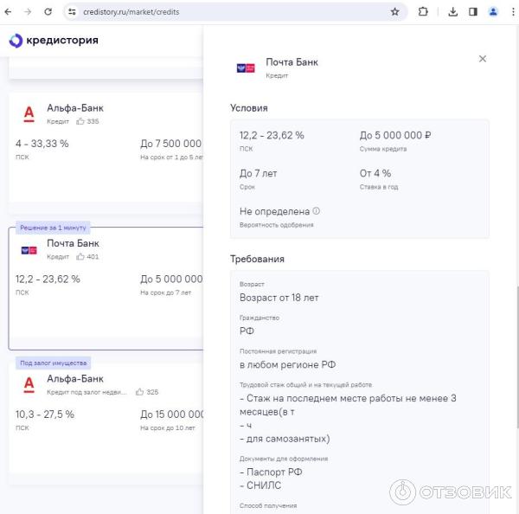Open the Chrome three-dot menu
Screen dimensions: 519x514
coord(513,12)
